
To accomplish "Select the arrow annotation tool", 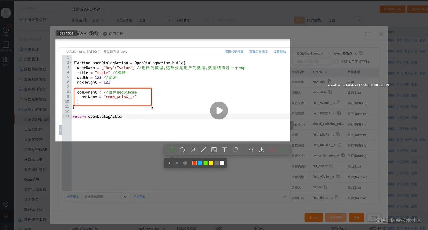I will (x=193, y=150).
